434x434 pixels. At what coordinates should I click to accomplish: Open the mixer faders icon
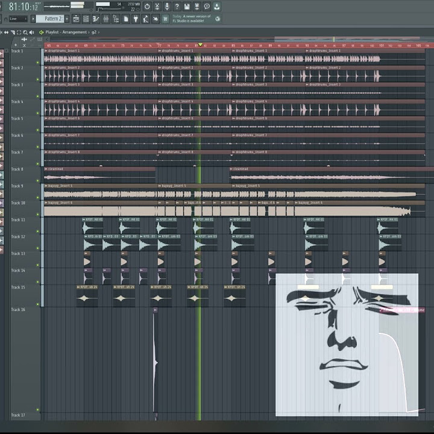106,19
